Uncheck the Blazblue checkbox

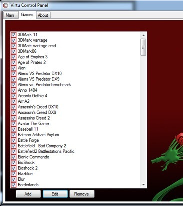point(14,174)
